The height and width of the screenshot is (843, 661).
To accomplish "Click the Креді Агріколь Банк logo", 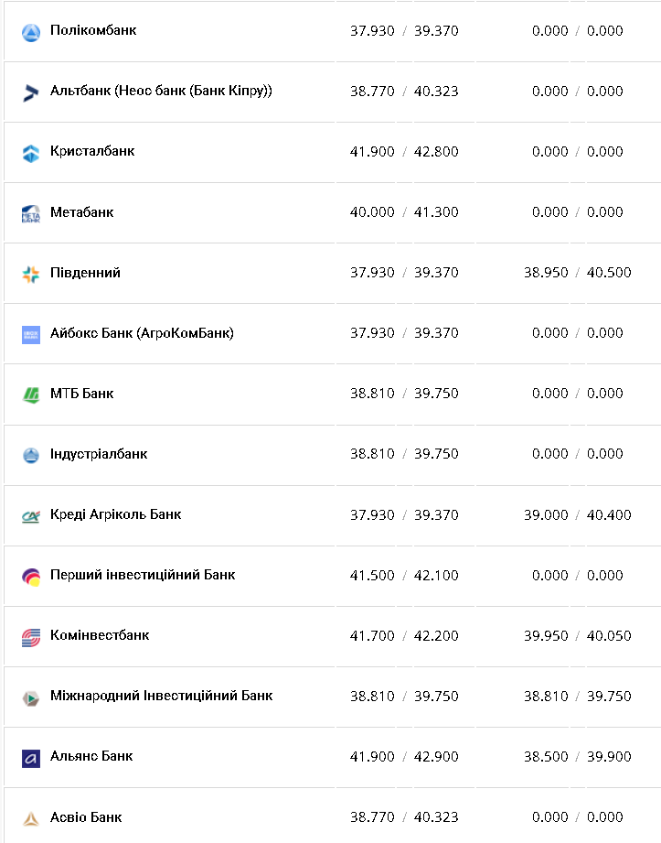I will tap(31, 515).
